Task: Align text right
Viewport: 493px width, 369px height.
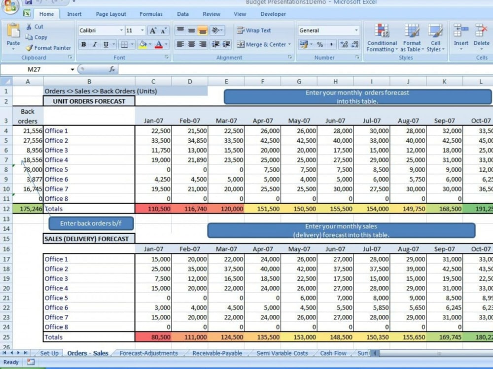Action: 203,44
